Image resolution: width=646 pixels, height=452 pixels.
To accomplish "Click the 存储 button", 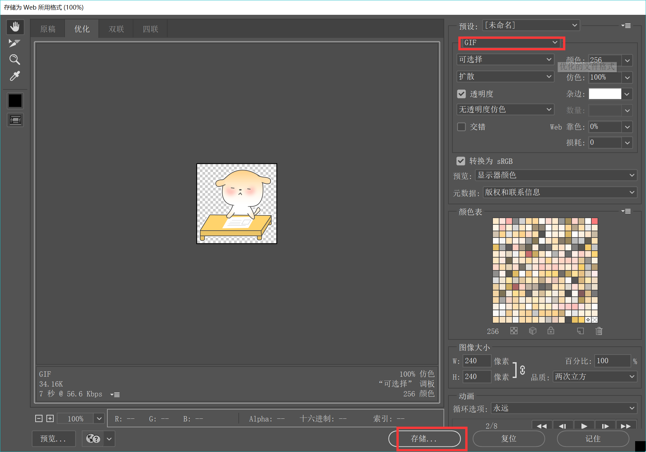I will click(x=424, y=439).
